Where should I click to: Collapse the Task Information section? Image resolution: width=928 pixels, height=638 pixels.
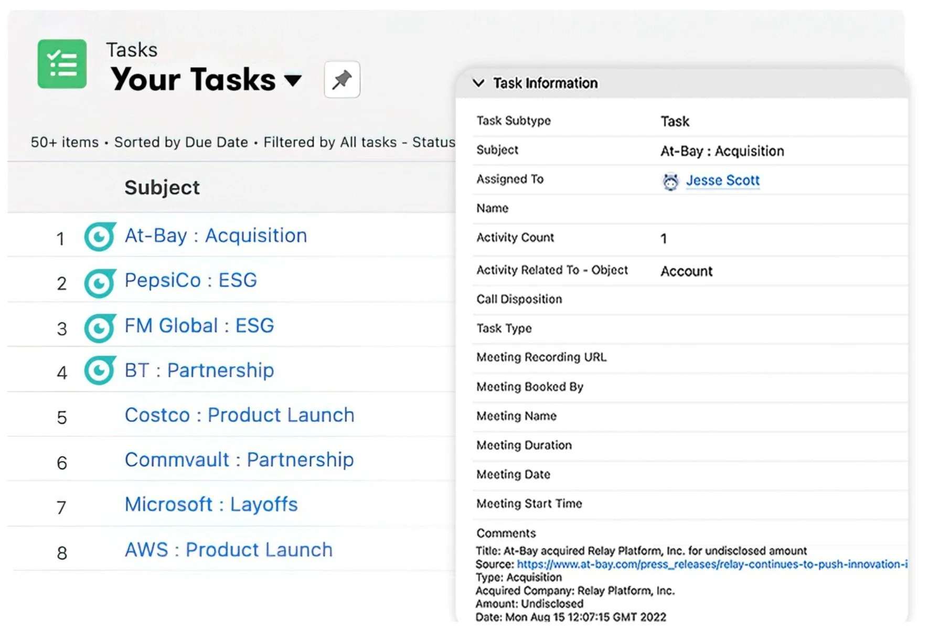click(x=478, y=83)
